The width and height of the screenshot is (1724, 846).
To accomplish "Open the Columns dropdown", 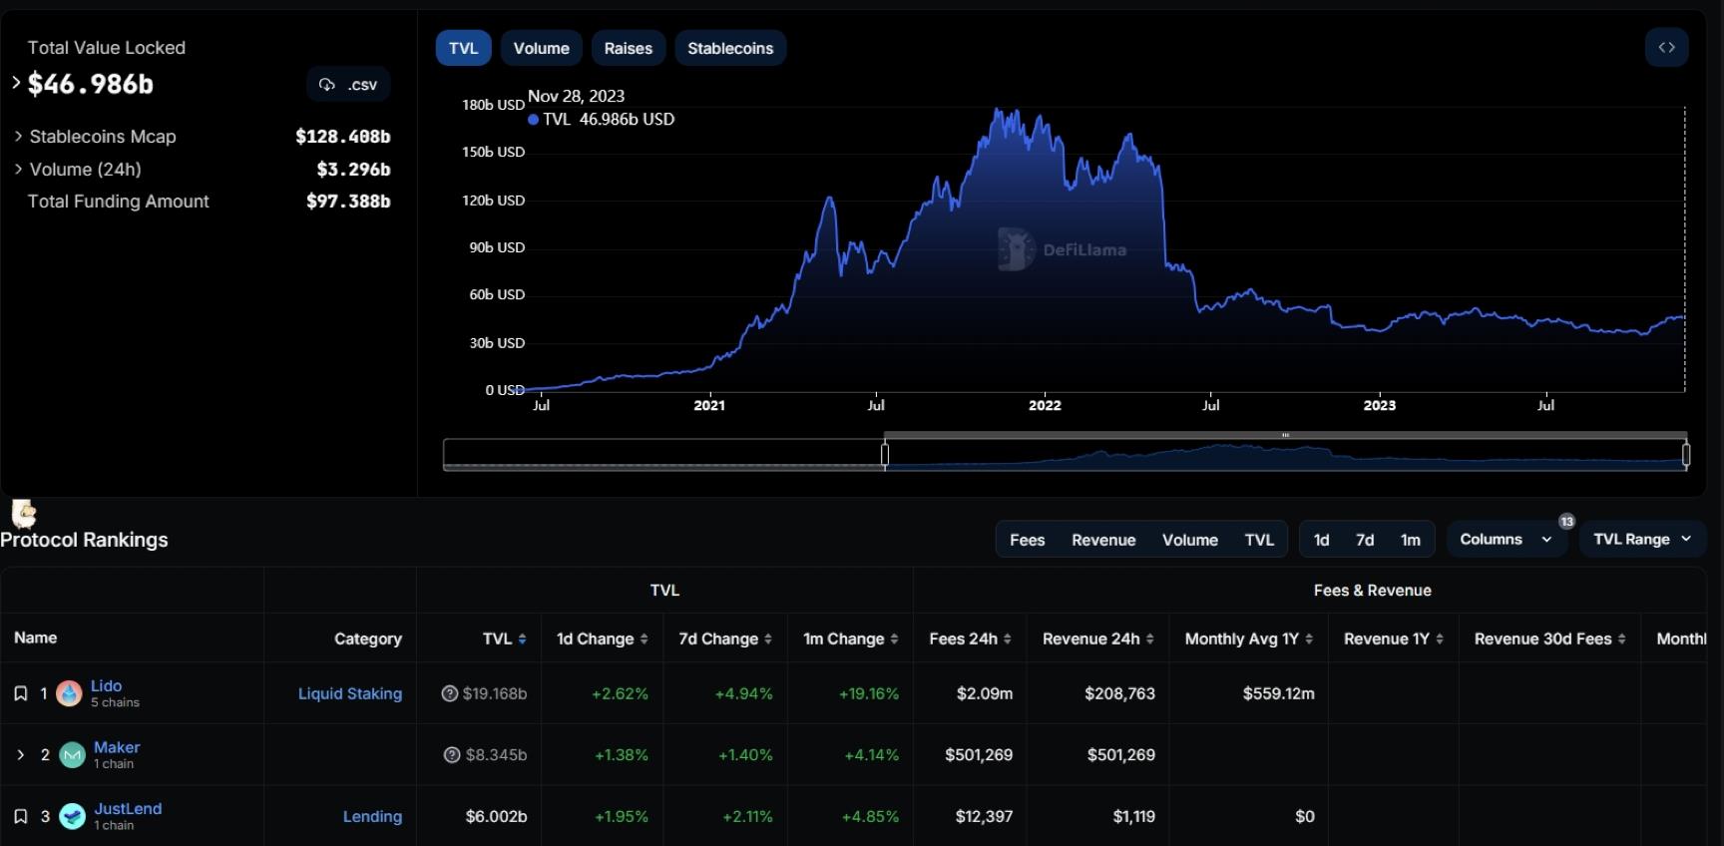I will (1507, 539).
